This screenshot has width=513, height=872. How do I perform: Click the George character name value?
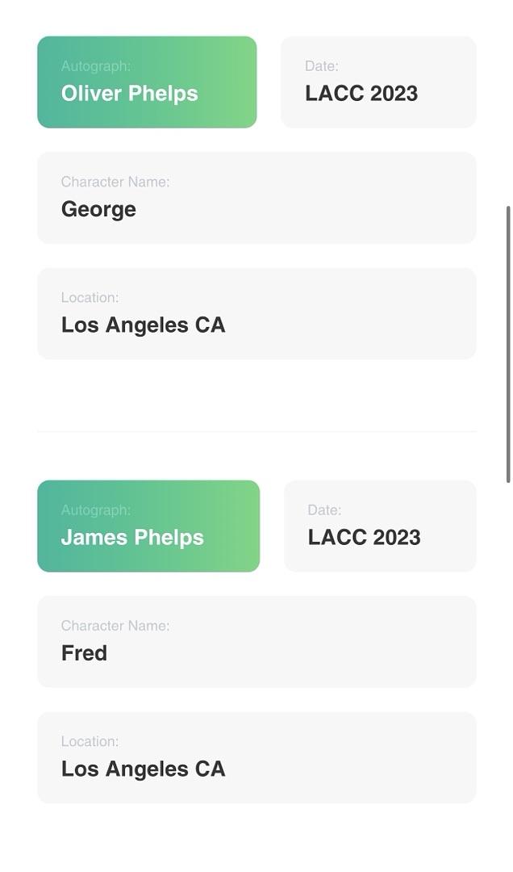click(x=98, y=209)
